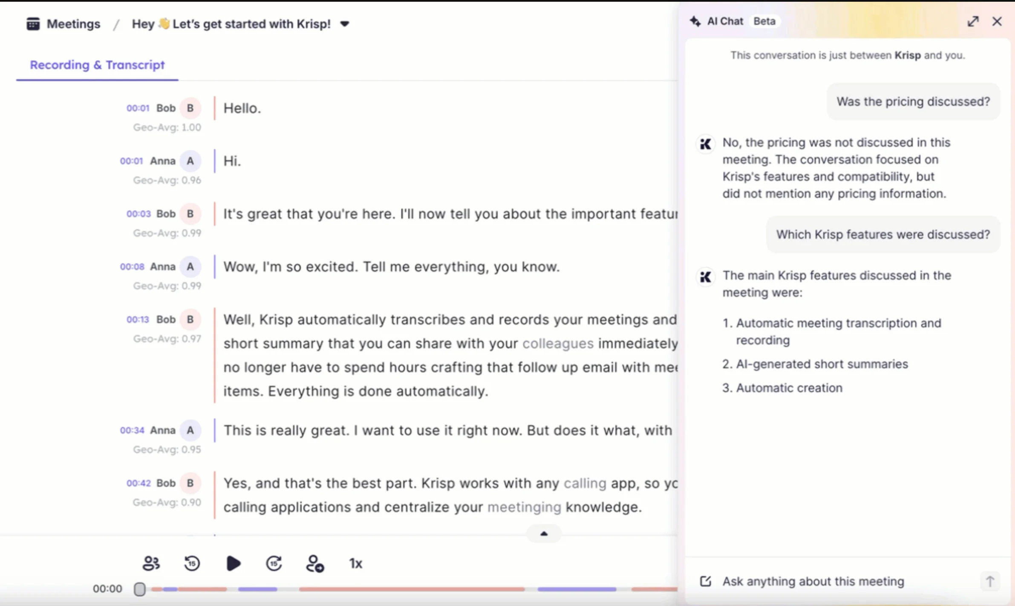Click Krisp logo beside pricing answer
The width and height of the screenshot is (1015, 606).
(705, 144)
